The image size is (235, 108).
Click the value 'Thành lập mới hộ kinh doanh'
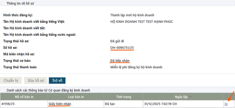[x=132, y=15]
